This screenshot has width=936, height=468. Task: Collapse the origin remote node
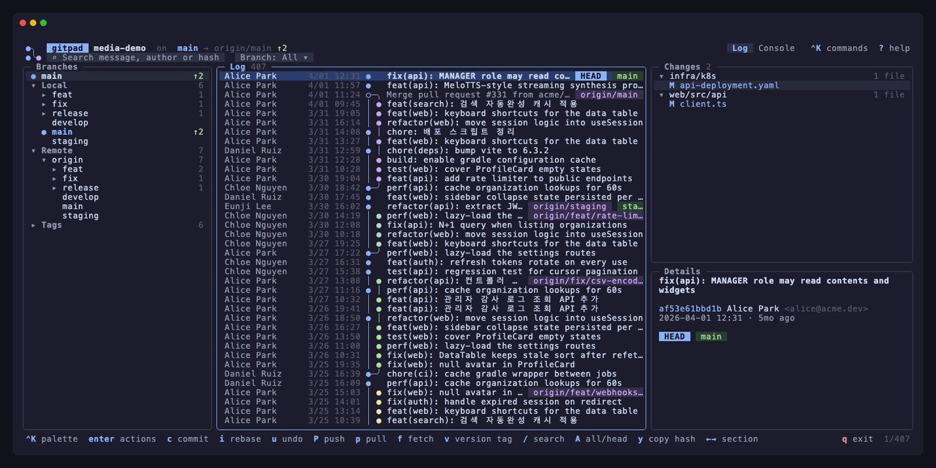[44, 160]
